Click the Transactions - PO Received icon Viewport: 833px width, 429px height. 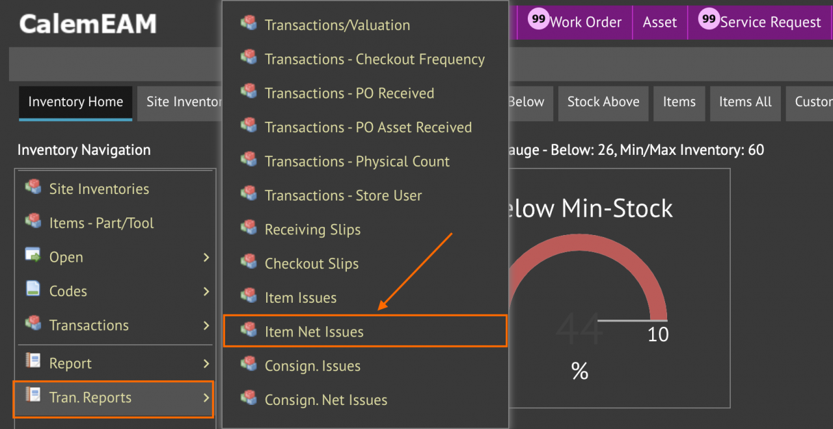(x=248, y=91)
